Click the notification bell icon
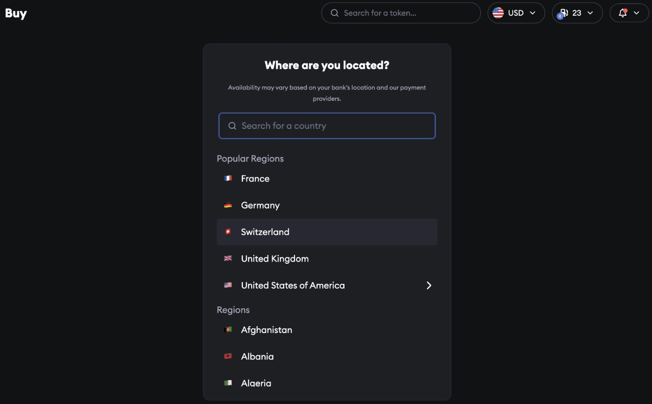 pos(623,13)
